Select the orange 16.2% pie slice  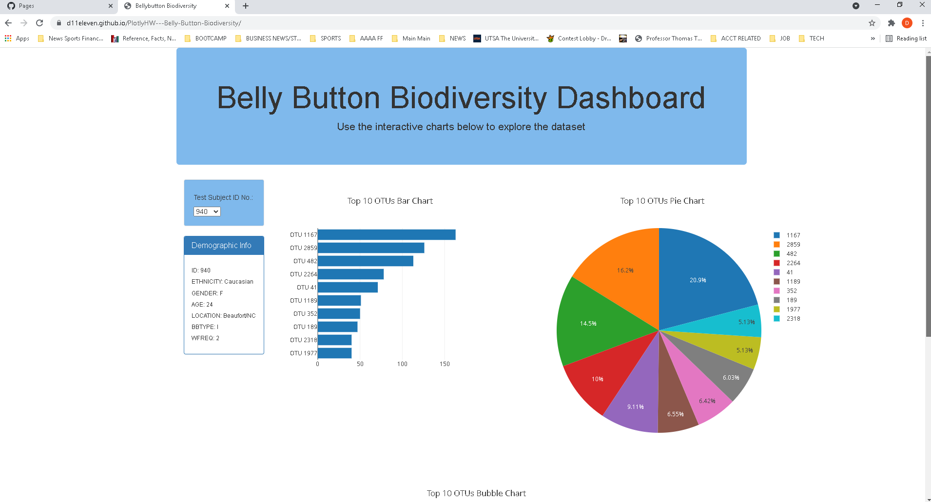tap(625, 270)
